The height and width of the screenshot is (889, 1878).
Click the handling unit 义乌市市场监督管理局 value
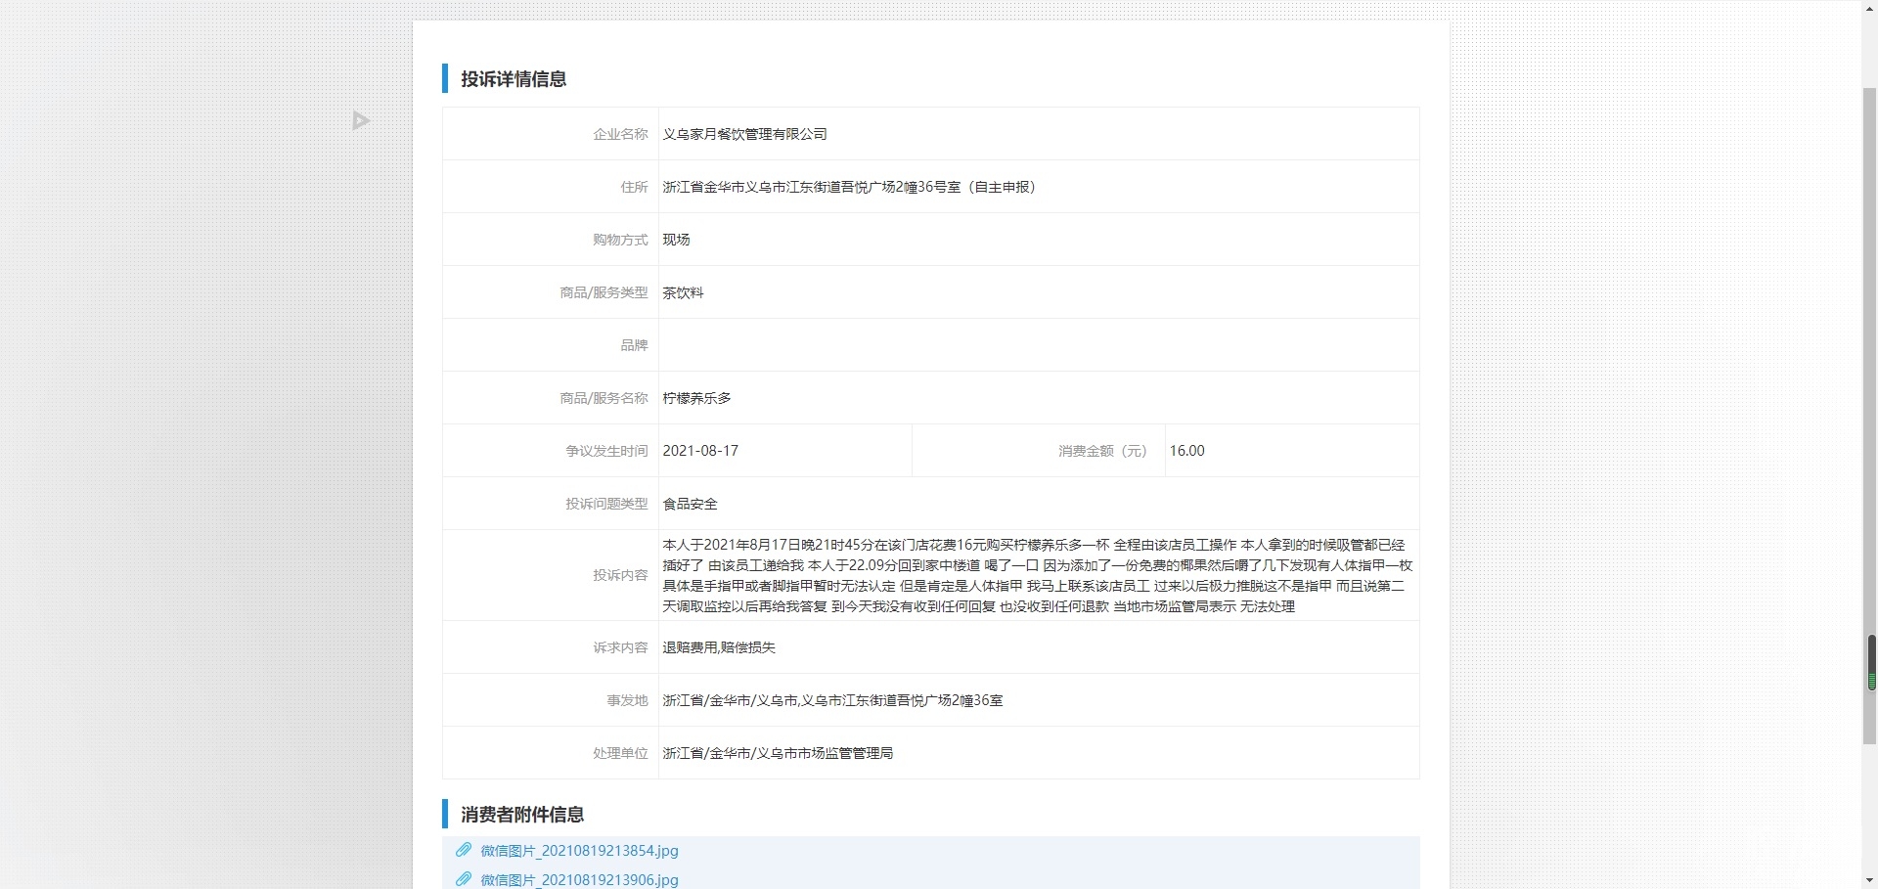coord(778,753)
